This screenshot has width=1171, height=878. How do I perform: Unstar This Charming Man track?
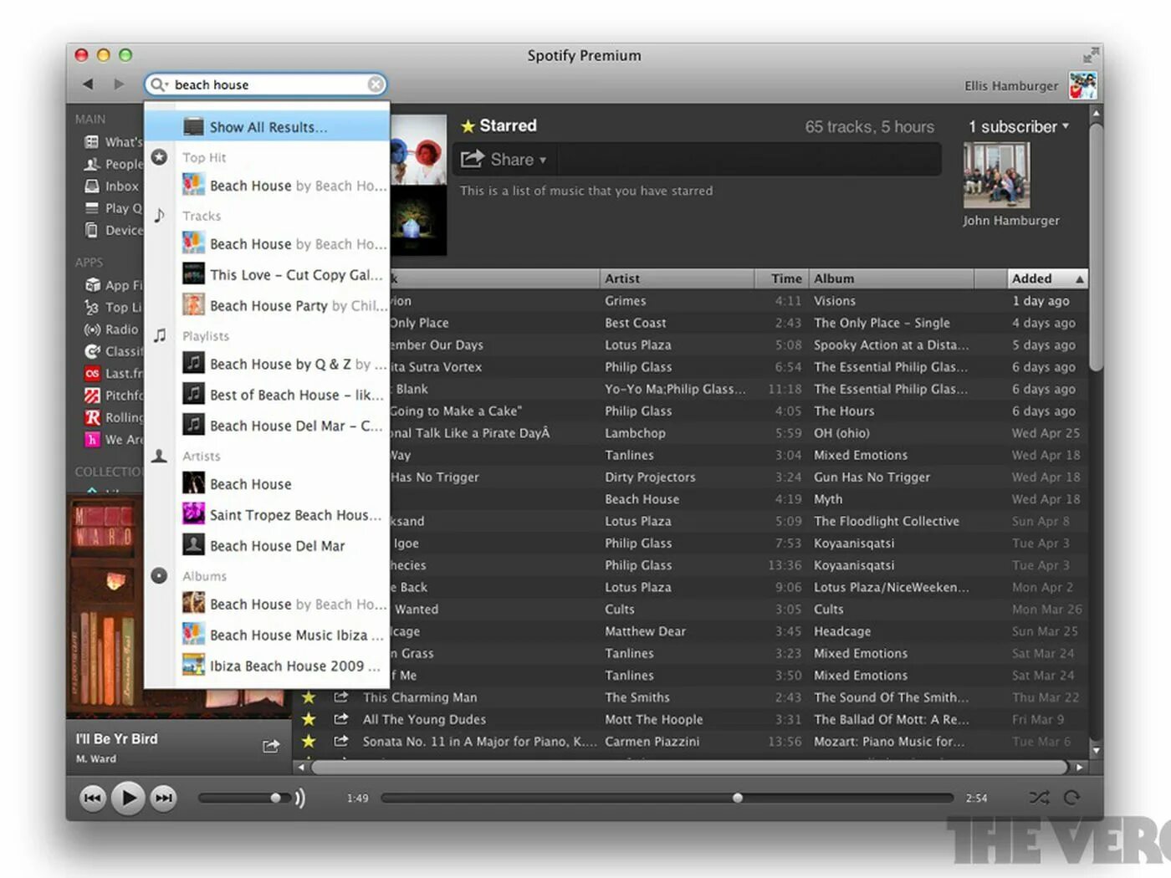pos(309,697)
